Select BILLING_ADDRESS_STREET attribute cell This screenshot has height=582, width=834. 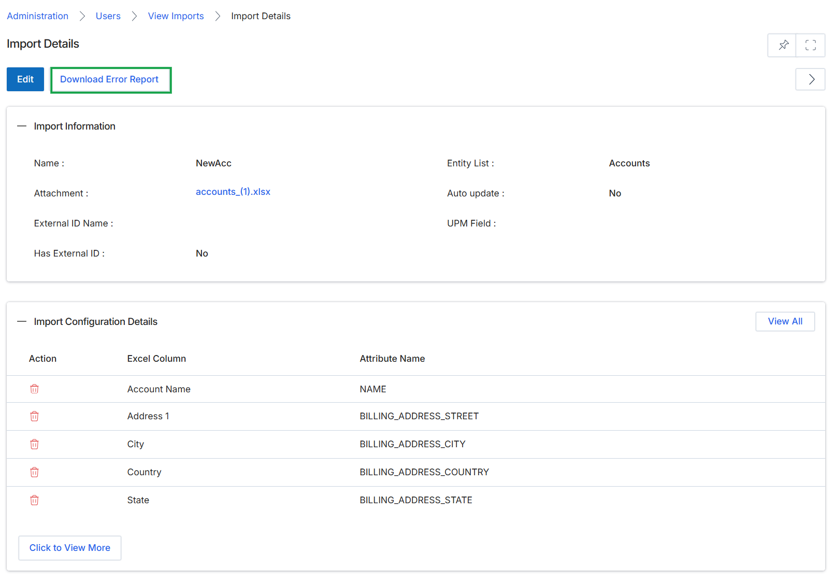(x=419, y=416)
